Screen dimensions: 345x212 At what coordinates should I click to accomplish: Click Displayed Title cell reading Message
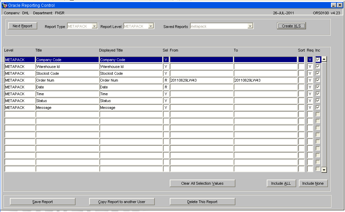pos(131,108)
